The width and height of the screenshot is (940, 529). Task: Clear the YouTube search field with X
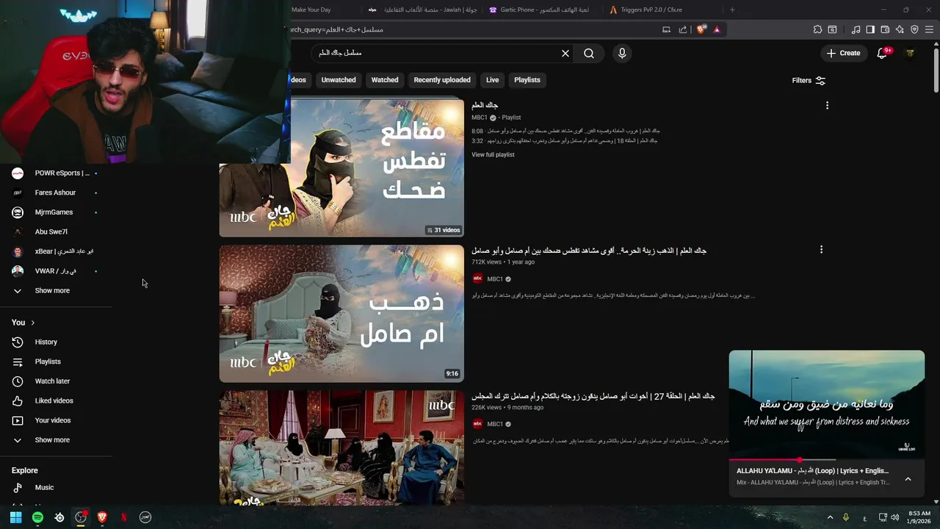pos(565,53)
